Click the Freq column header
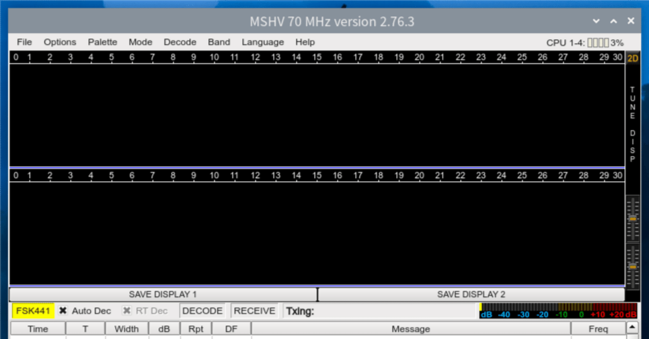The width and height of the screenshot is (649, 339). pos(598,329)
